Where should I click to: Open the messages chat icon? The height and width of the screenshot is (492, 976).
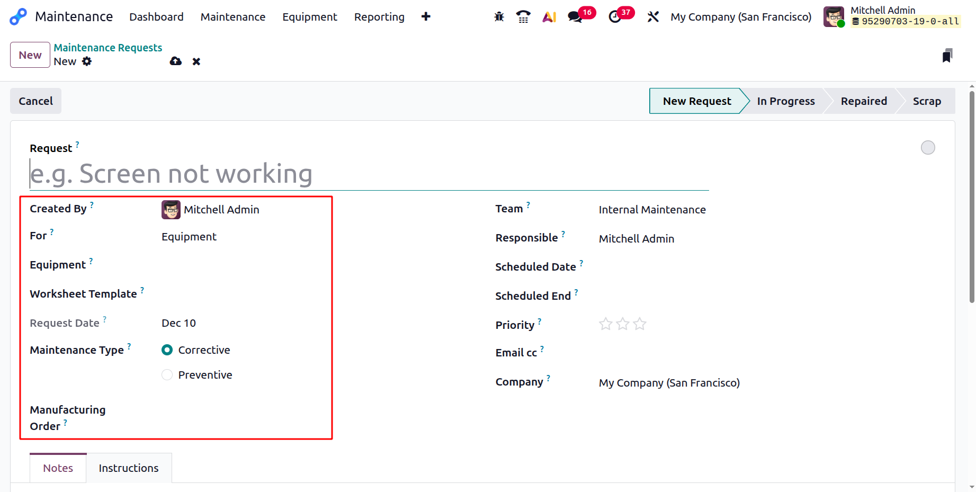[575, 17]
